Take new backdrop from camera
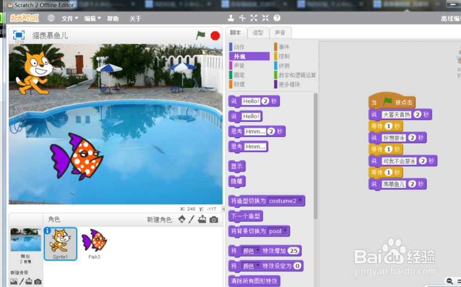 coord(38,282)
